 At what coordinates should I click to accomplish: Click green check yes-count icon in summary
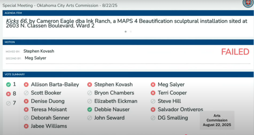coord(9,85)
